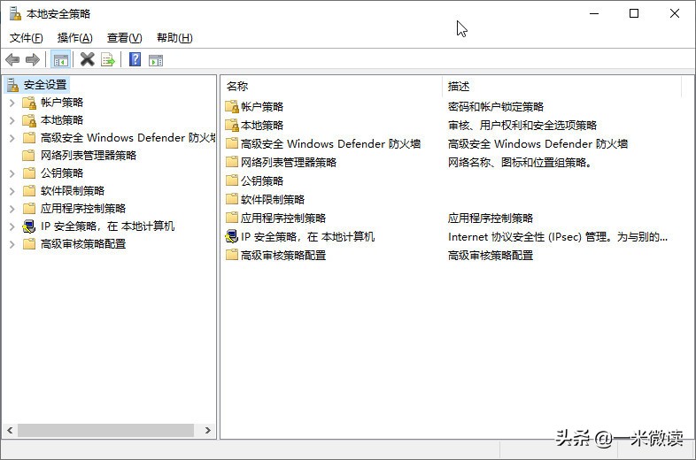Expand the IP 安全策略 tree node
The image size is (696, 460).
12,226
